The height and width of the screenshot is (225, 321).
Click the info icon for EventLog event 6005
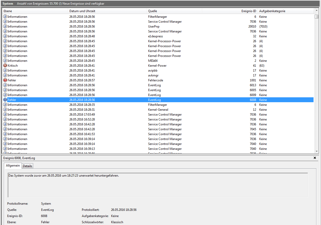pos(5,90)
